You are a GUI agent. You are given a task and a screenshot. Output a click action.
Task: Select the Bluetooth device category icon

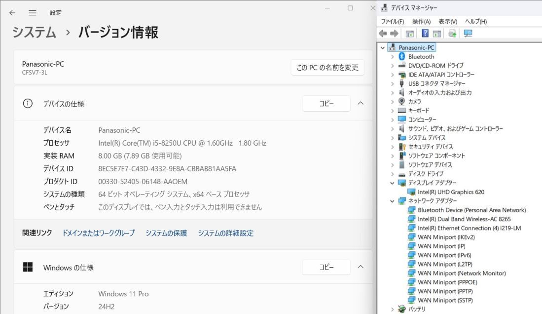click(401, 56)
